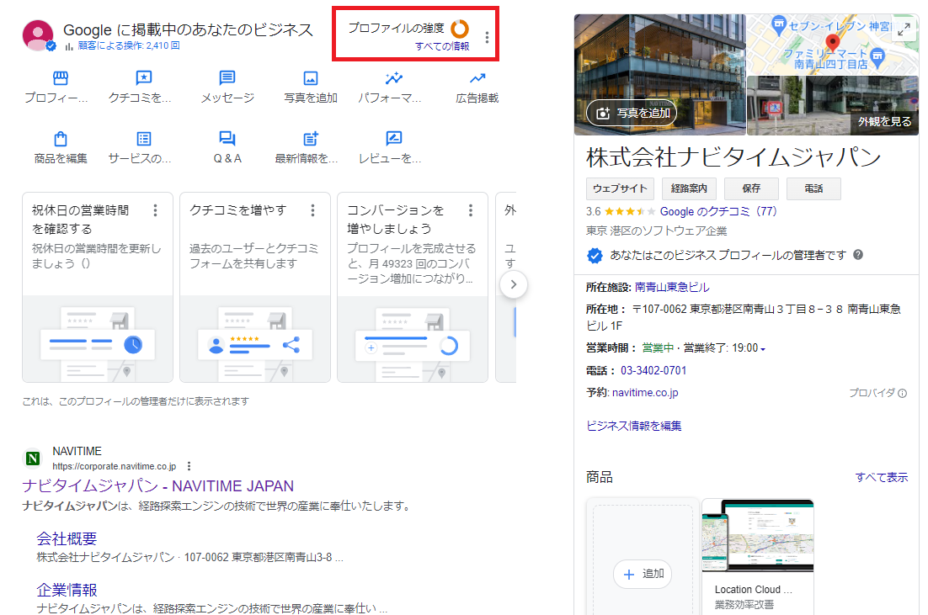The height and width of the screenshot is (615, 928).
Task: Click the blue verified checkmark badge in the panel
Action: point(595,256)
